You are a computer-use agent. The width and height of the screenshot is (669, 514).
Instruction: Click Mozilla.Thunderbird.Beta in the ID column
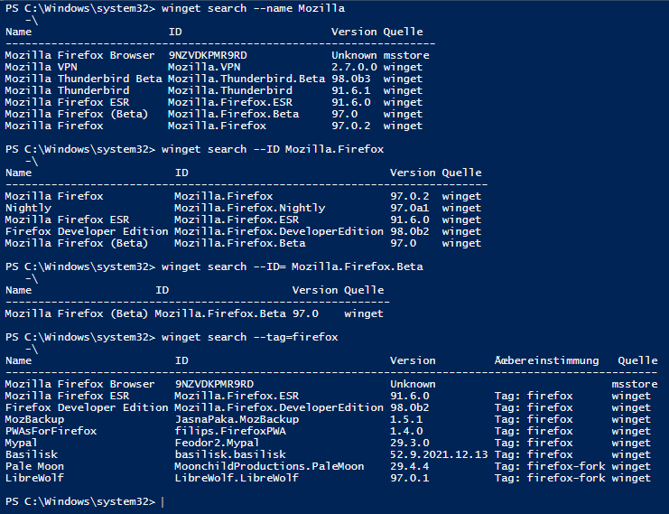246,79
